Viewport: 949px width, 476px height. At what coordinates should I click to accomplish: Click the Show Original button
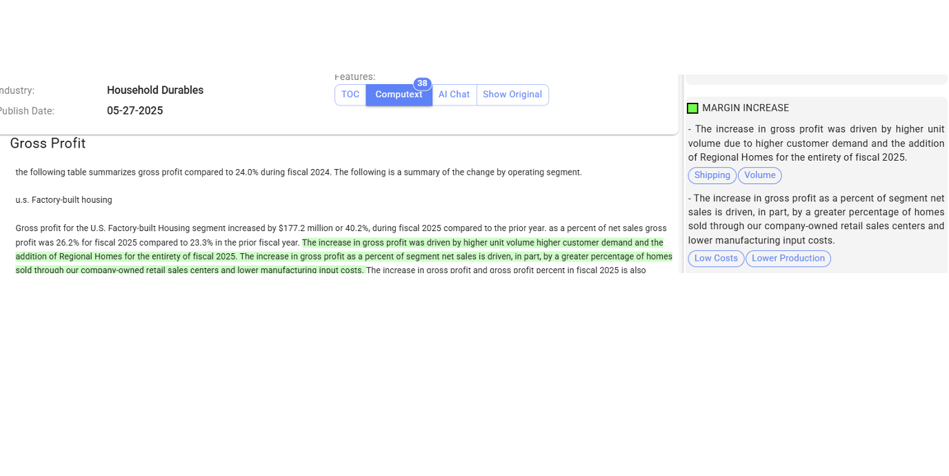coord(512,95)
